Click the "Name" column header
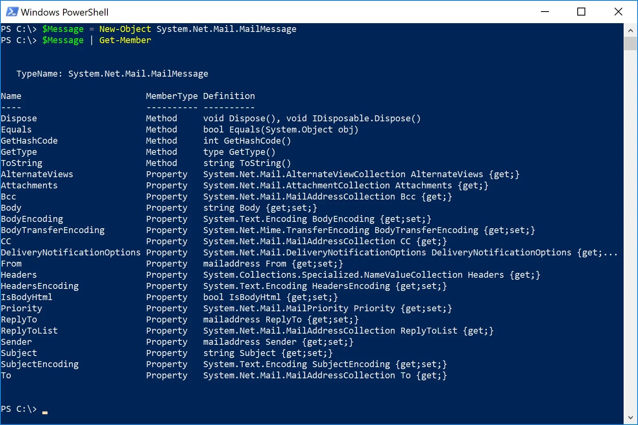This screenshot has width=638, height=425. pos(11,96)
